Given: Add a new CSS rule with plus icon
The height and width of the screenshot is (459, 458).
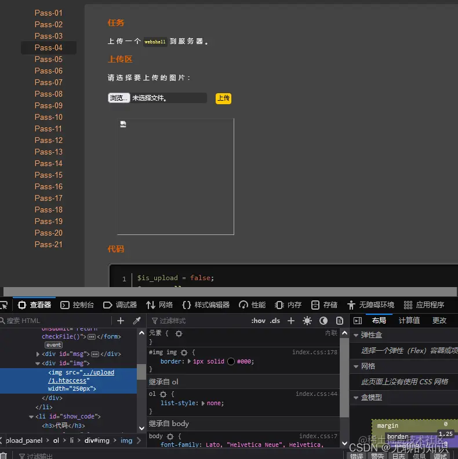Looking at the screenshot, I should (x=291, y=321).
